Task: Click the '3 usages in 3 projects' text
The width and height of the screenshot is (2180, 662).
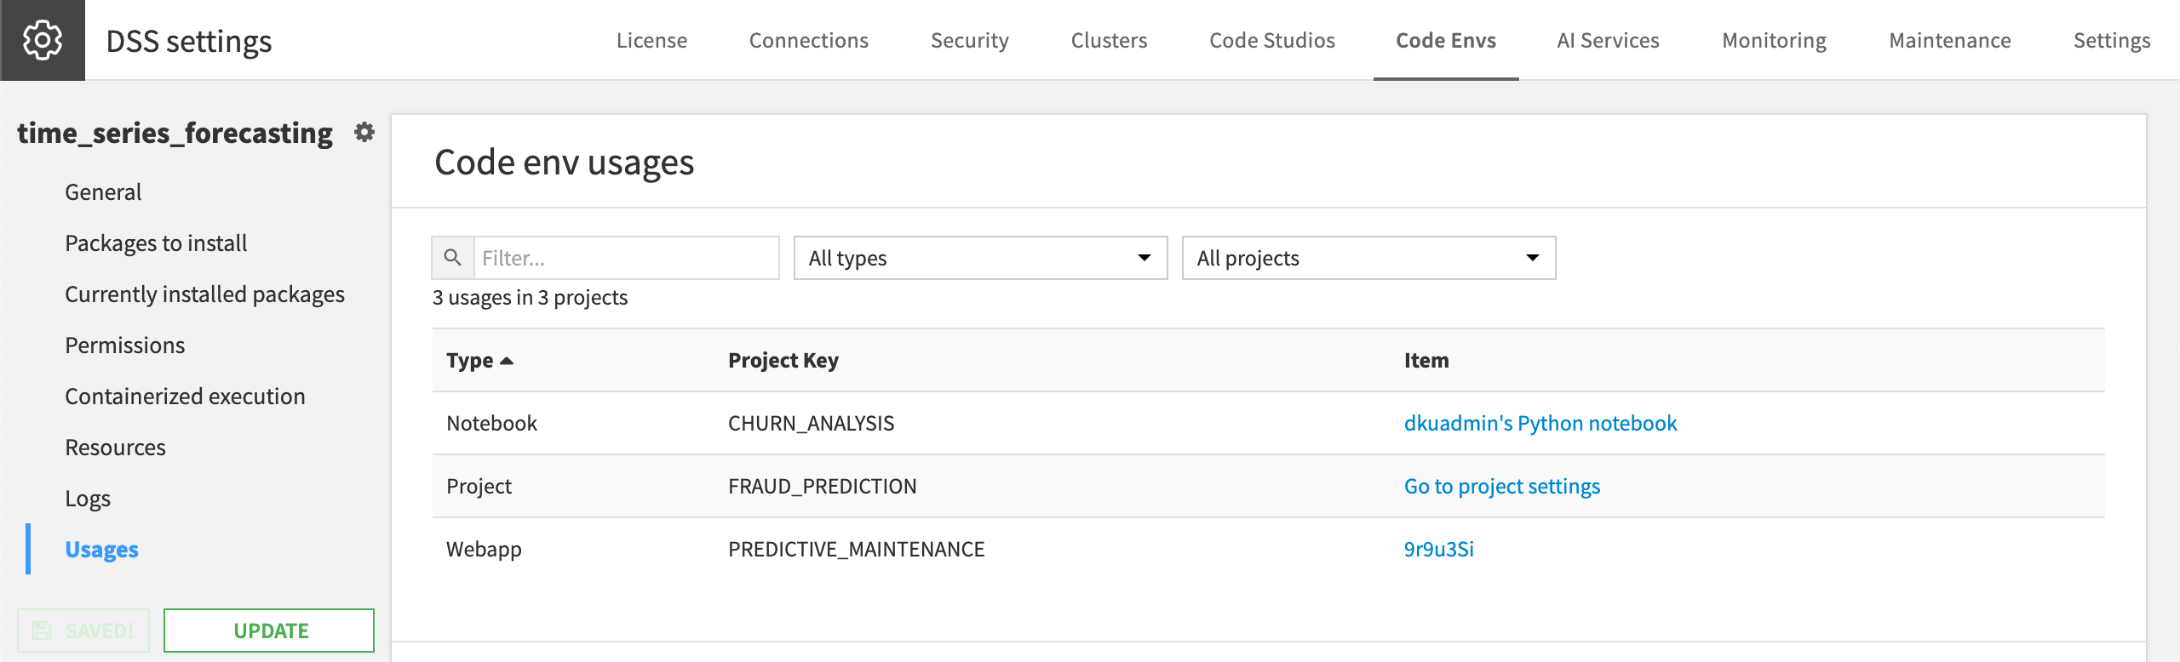Action: (x=530, y=298)
